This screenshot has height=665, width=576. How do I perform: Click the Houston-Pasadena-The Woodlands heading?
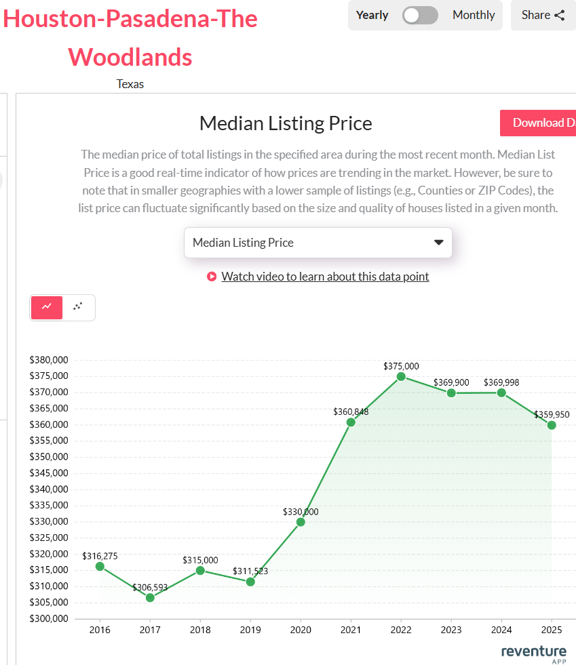click(130, 37)
